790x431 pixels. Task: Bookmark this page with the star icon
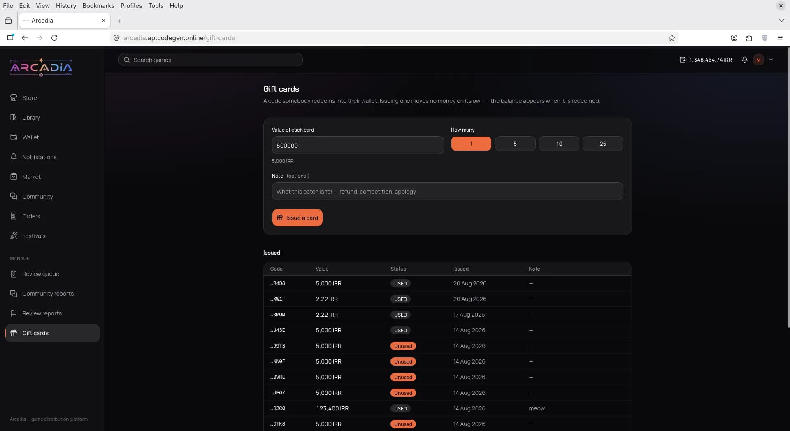[x=672, y=38]
